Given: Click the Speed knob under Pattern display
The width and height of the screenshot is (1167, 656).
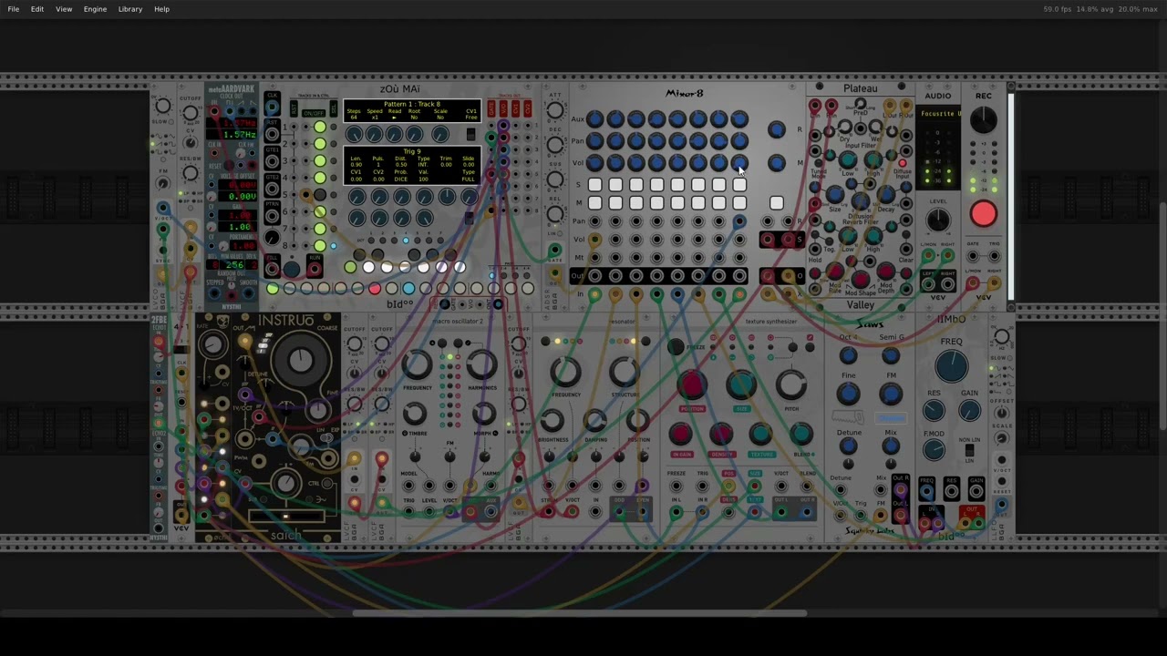Looking at the screenshot, I should (374, 135).
